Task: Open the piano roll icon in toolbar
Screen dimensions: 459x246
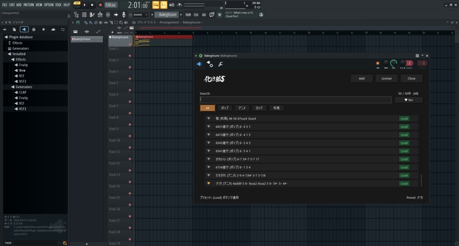Action: [x=92, y=15]
